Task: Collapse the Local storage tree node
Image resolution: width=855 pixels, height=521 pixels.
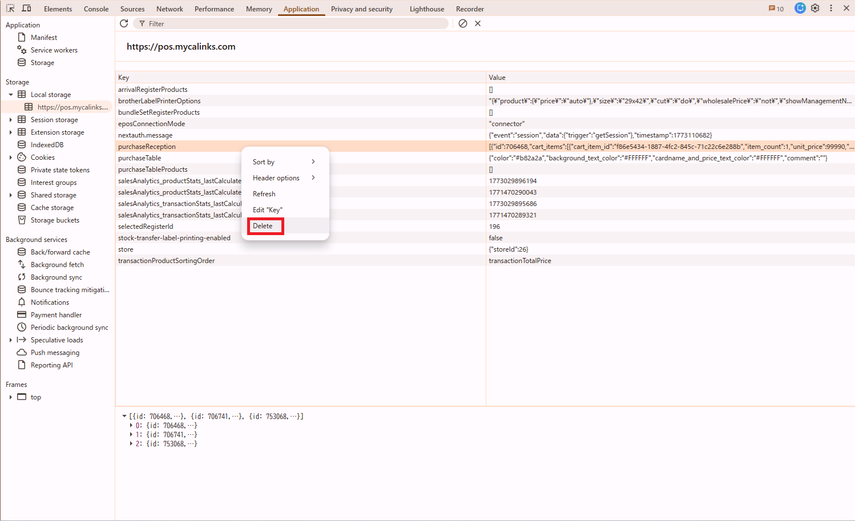Action: click(x=11, y=95)
